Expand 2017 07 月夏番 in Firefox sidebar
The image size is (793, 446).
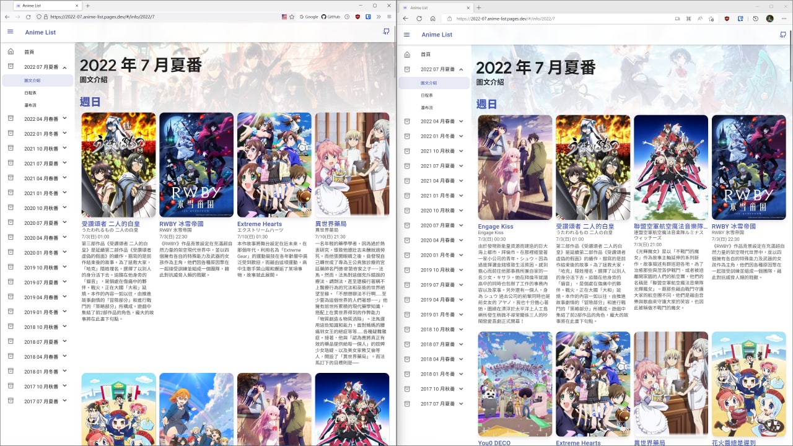point(38,401)
